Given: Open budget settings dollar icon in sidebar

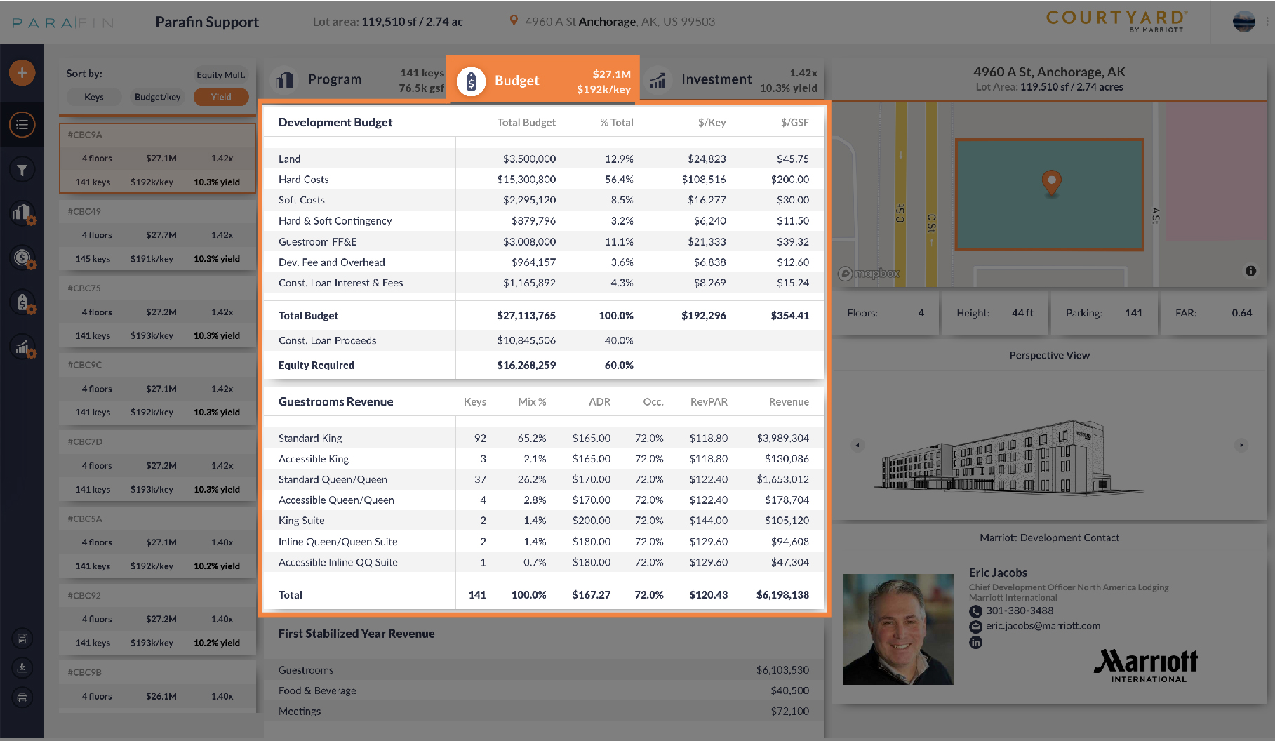Looking at the screenshot, I should click(23, 258).
